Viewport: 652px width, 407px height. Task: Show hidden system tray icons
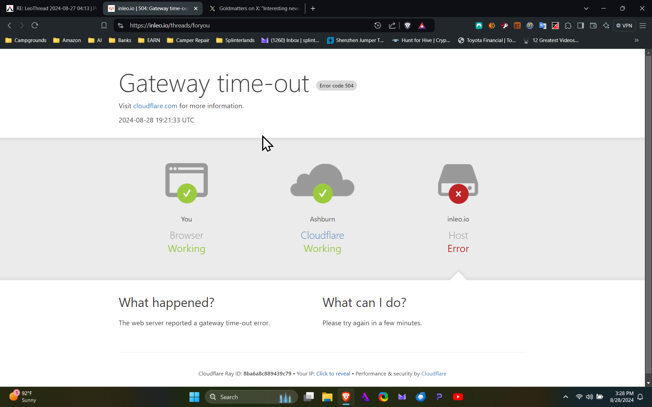[566, 397]
